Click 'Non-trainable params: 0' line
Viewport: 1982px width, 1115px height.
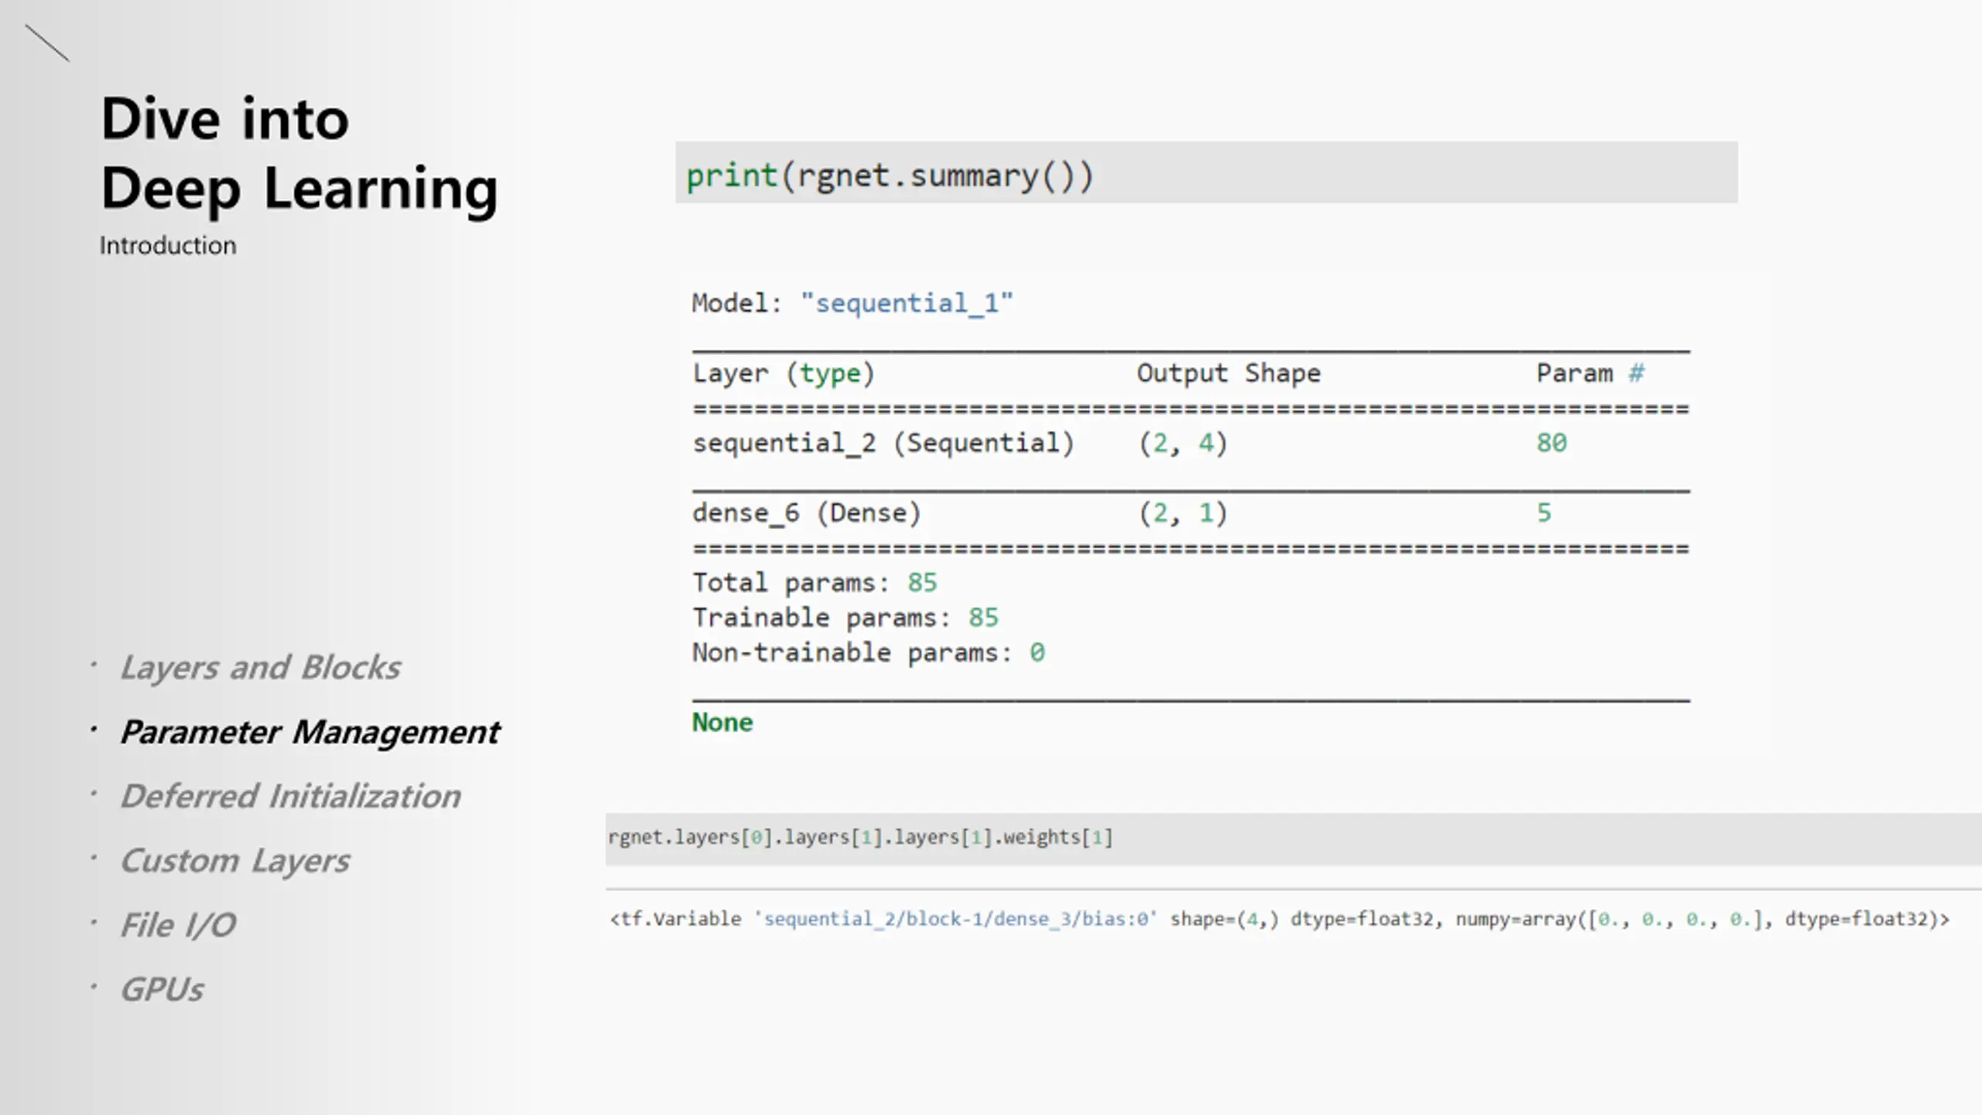(869, 653)
